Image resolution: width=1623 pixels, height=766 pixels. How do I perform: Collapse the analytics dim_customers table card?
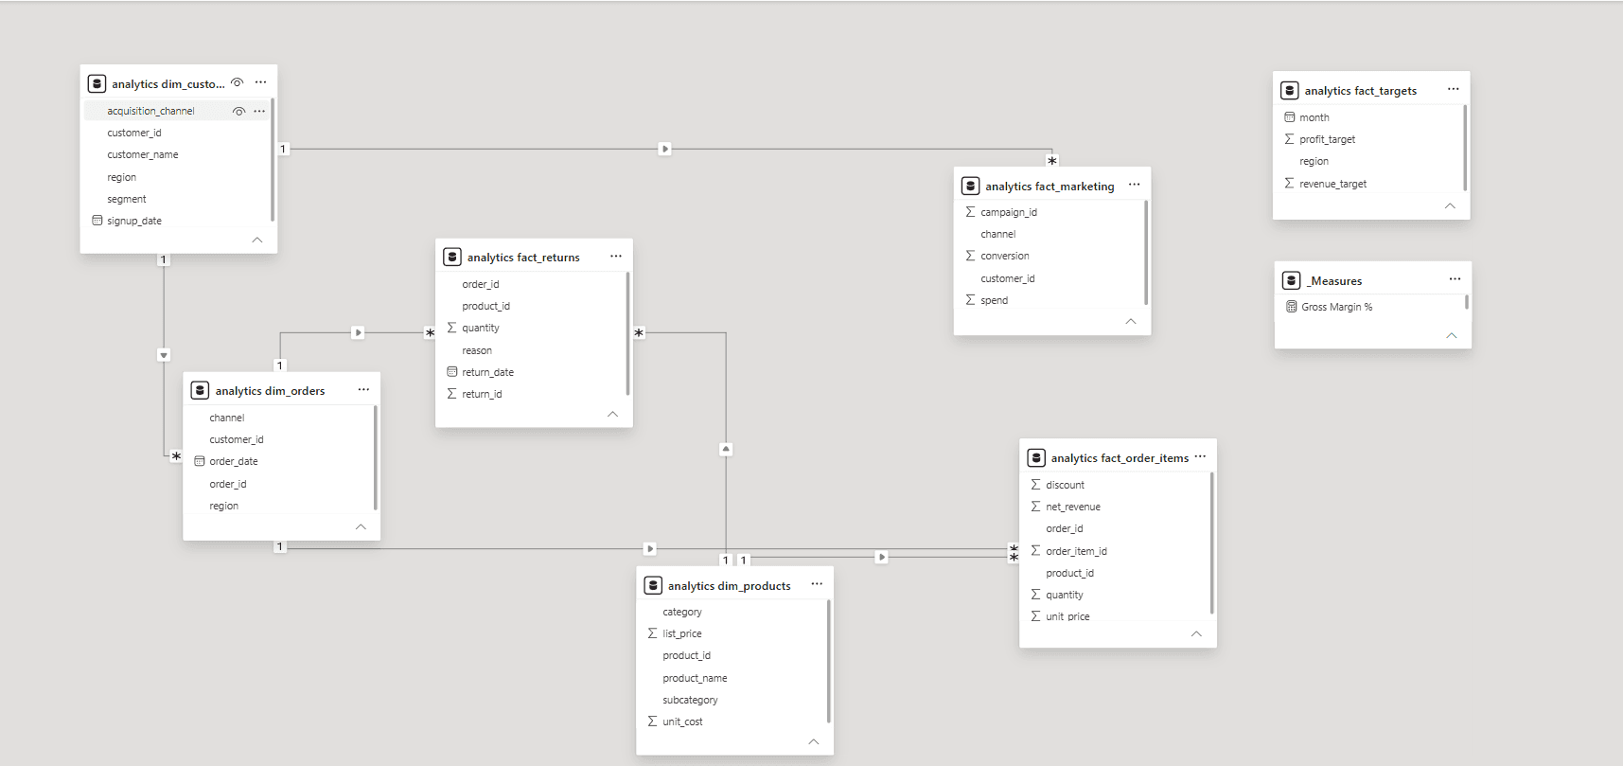(257, 240)
